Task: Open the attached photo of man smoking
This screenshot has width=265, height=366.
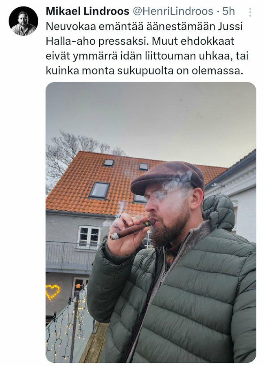Action: 151,222
